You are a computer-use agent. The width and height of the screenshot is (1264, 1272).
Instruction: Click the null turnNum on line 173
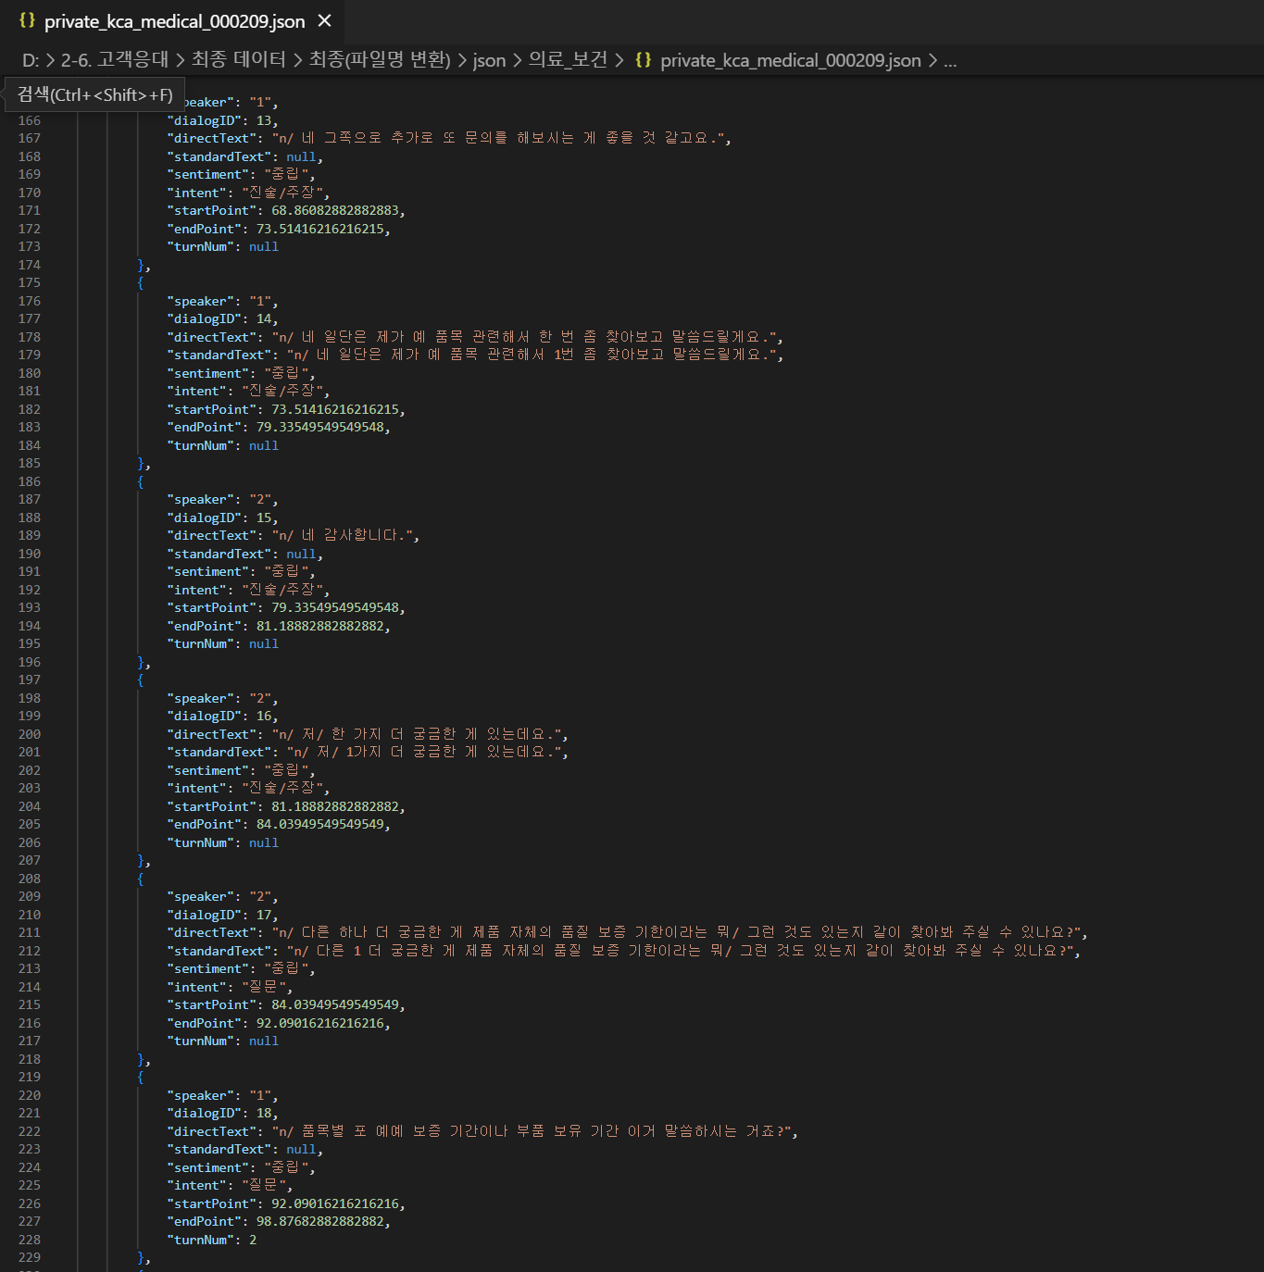[x=264, y=246]
